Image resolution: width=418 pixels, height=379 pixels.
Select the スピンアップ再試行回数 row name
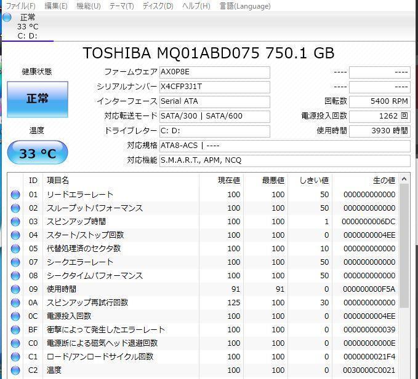point(87,303)
